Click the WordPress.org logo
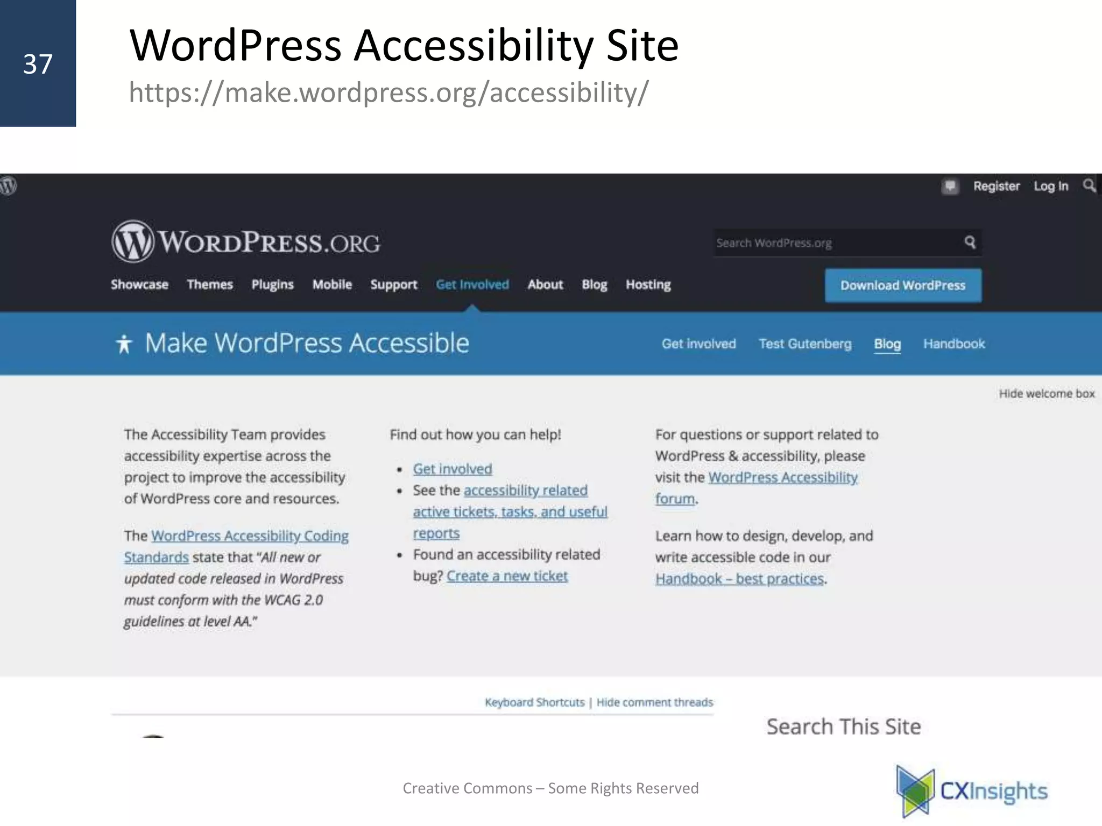 click(246, 241)
